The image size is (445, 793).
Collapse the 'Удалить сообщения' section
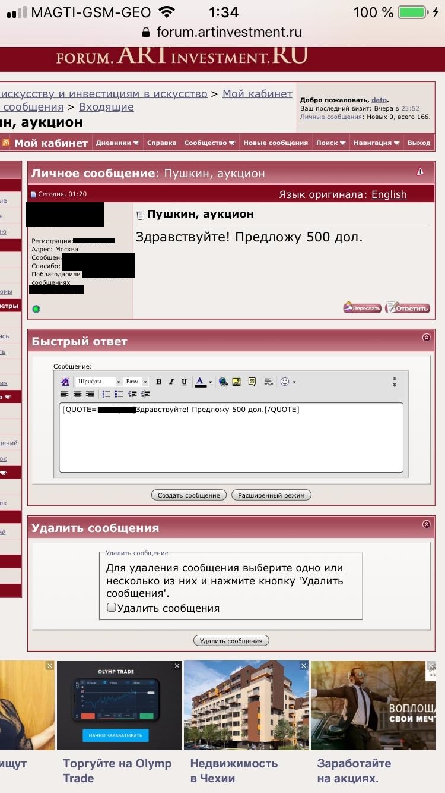pos(426,524)
